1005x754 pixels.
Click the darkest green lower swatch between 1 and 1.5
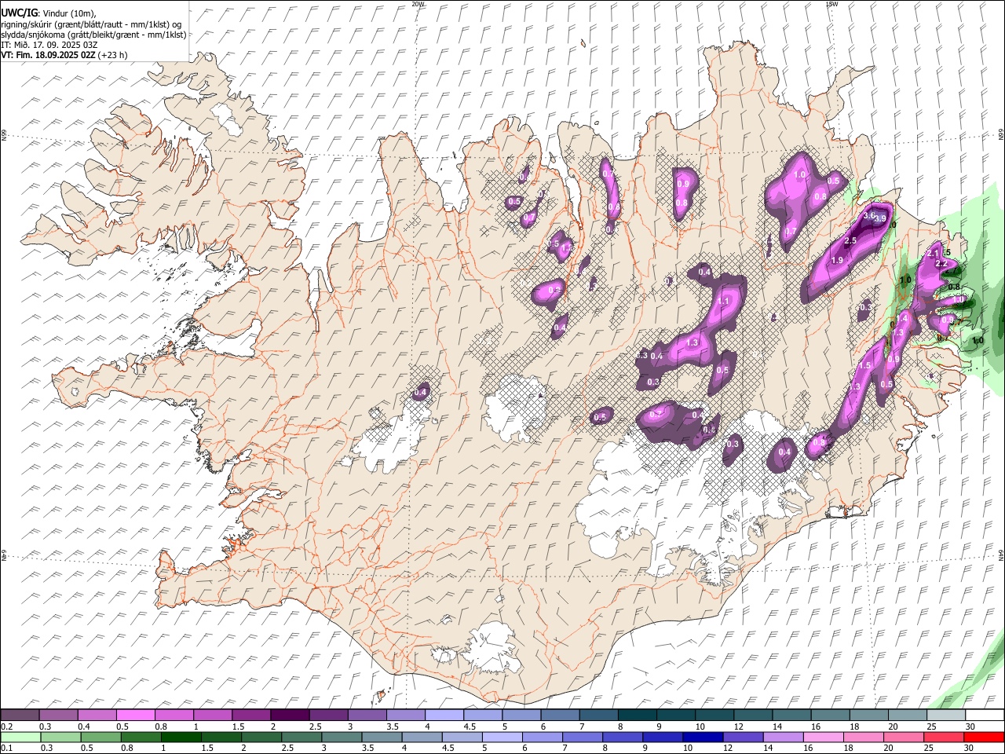pyautogui.click(x=181, y=737)
